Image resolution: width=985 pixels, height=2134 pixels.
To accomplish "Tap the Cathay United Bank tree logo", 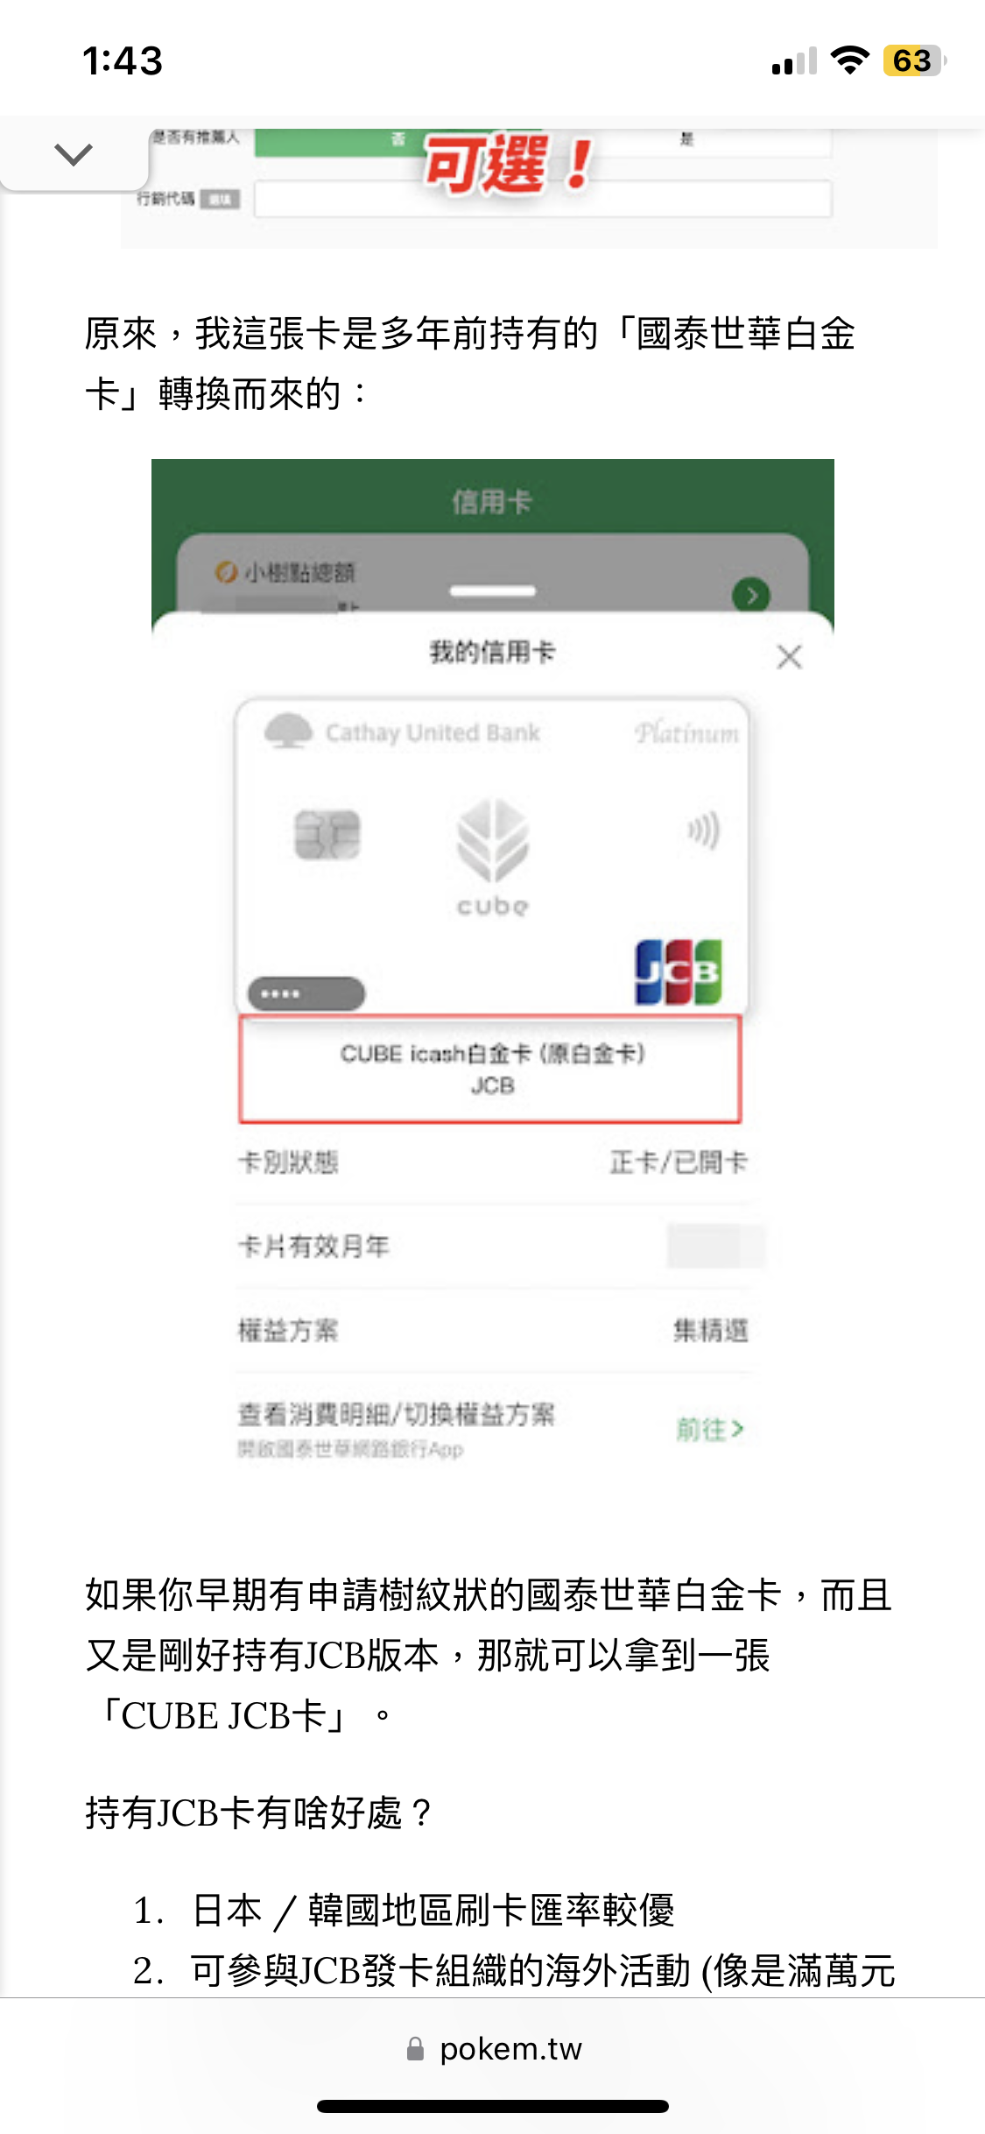I will [288, 731].
